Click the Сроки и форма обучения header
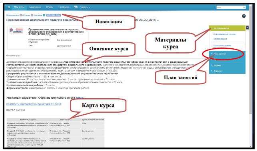The image size is (257, 151). click(93, 120)
